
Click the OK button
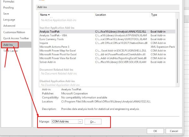[x=155, y=131]
